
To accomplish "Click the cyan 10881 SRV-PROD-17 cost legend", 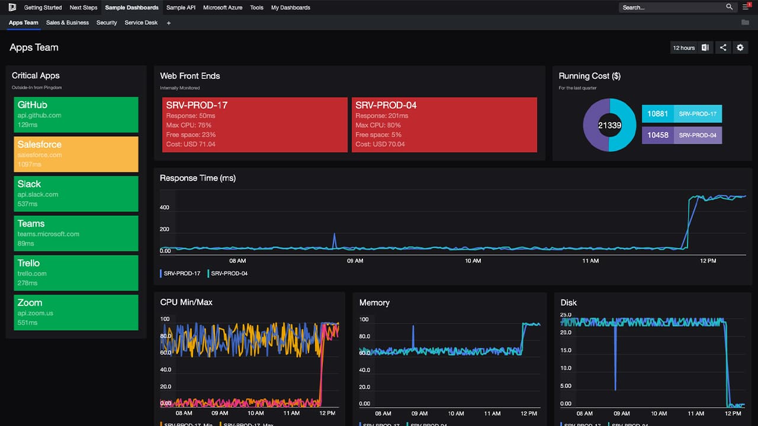I will [682, 114].
